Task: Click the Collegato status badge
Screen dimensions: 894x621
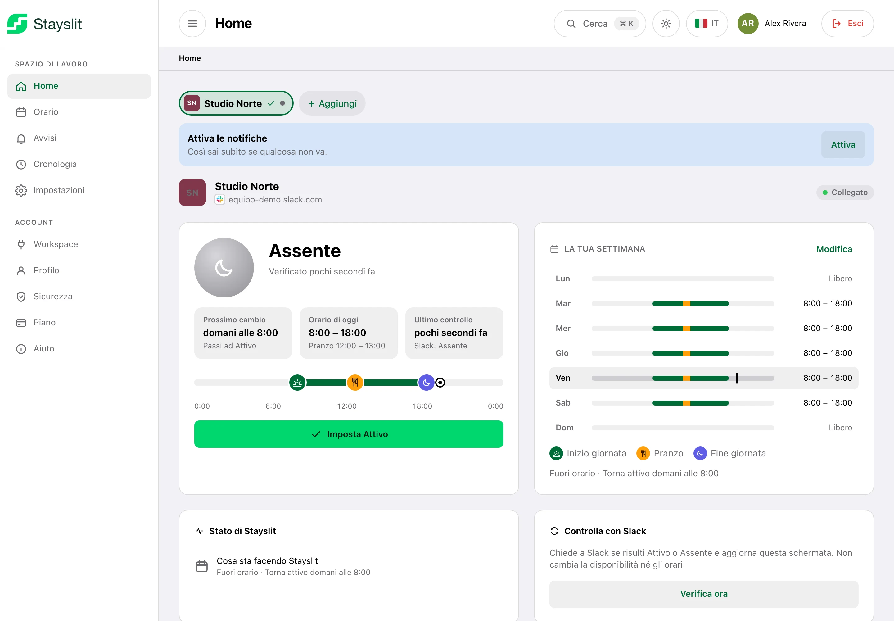Action: pyautogui.click(x=845, y=192)
